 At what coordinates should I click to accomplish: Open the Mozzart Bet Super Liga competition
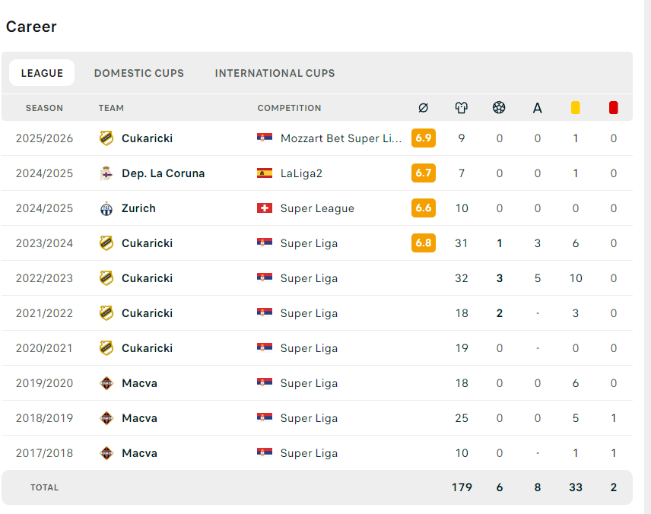click(341, 138)
